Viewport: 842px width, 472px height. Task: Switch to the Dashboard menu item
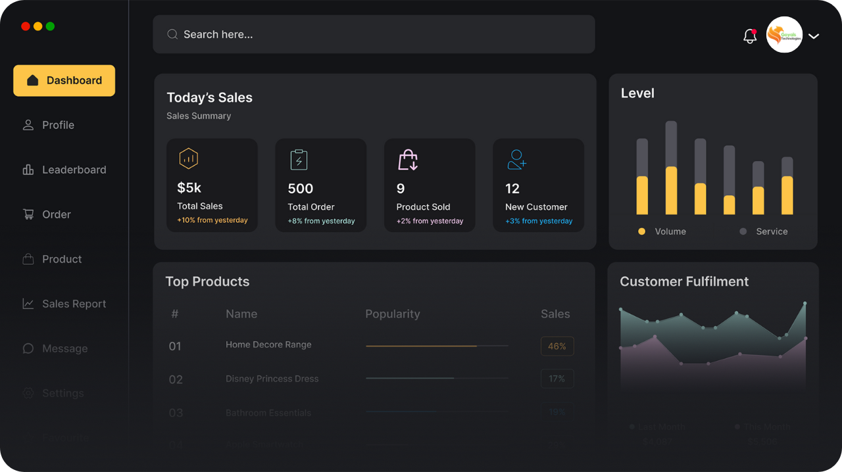point(64,80)
